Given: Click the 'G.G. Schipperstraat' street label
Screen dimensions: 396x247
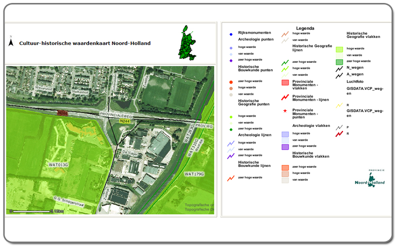Looking at the screenshot, I should (x=68, y=202).
